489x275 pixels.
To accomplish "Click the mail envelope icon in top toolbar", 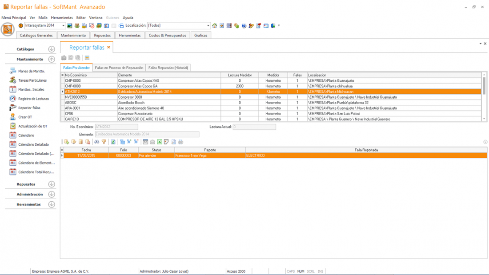I will pyautogui.click(x=266, y=26).
